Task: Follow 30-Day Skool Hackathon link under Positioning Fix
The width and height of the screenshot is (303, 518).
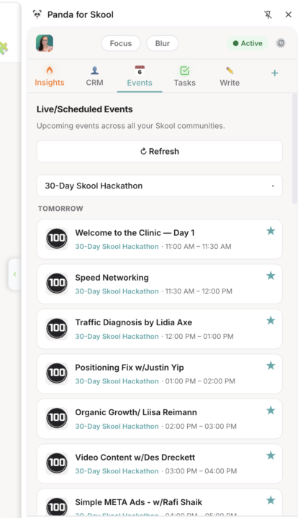Action: click(117, 381)
